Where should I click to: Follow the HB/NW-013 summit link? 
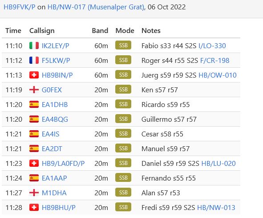click(216, 208)
